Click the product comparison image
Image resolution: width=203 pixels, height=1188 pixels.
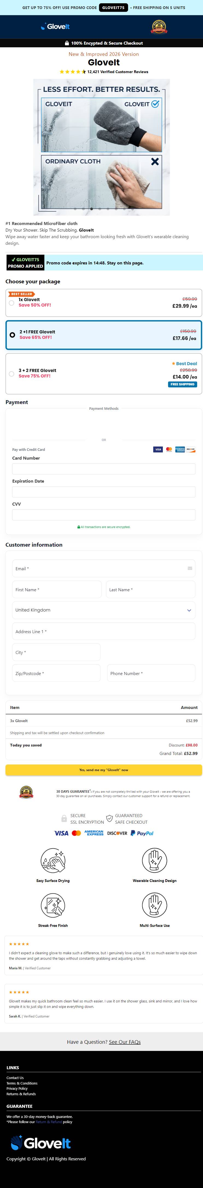tap(101, 147)
